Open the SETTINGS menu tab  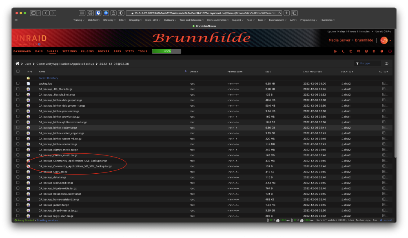pos(69,51)
